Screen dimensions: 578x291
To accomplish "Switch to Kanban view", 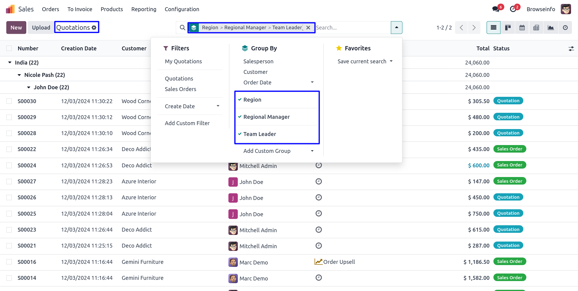I will click(x=508, y=28).
